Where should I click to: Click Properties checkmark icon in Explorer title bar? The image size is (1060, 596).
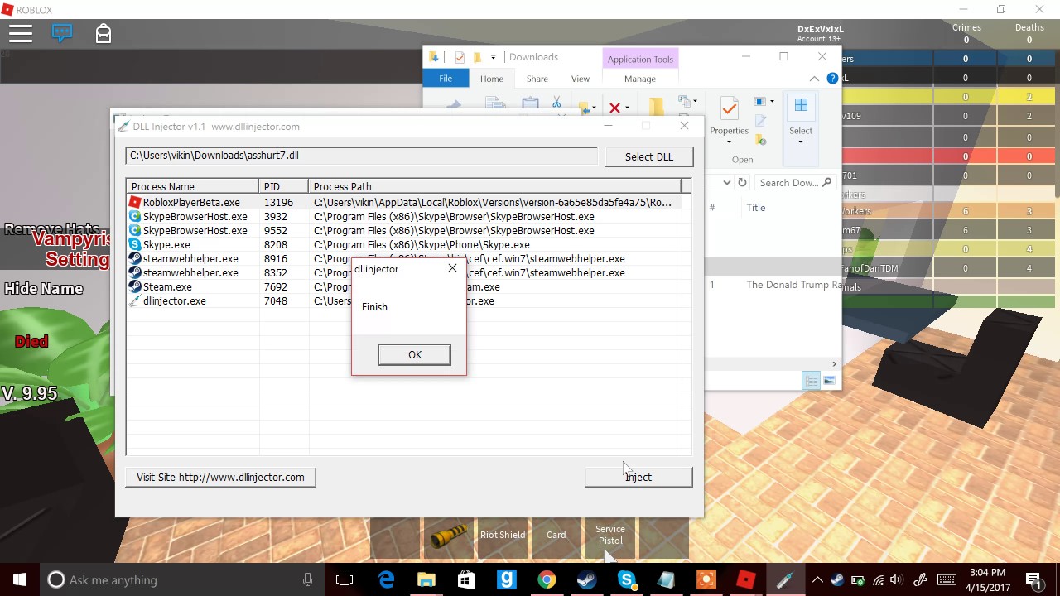click(460, 57)
